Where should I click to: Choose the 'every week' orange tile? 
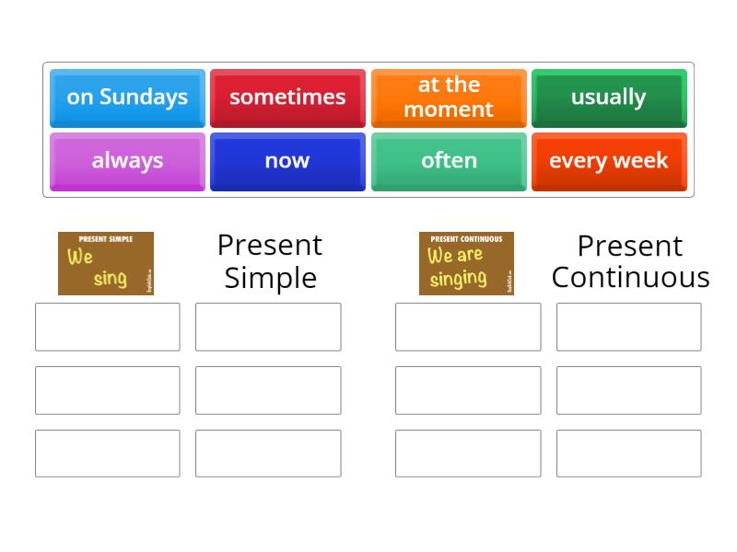coord(609,161)
